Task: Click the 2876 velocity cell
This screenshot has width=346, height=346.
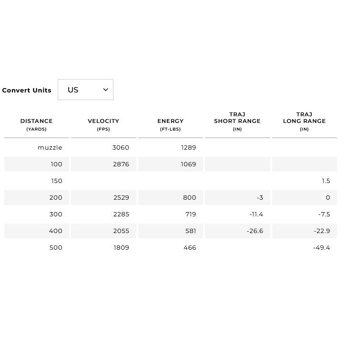Action: (103, 164)
